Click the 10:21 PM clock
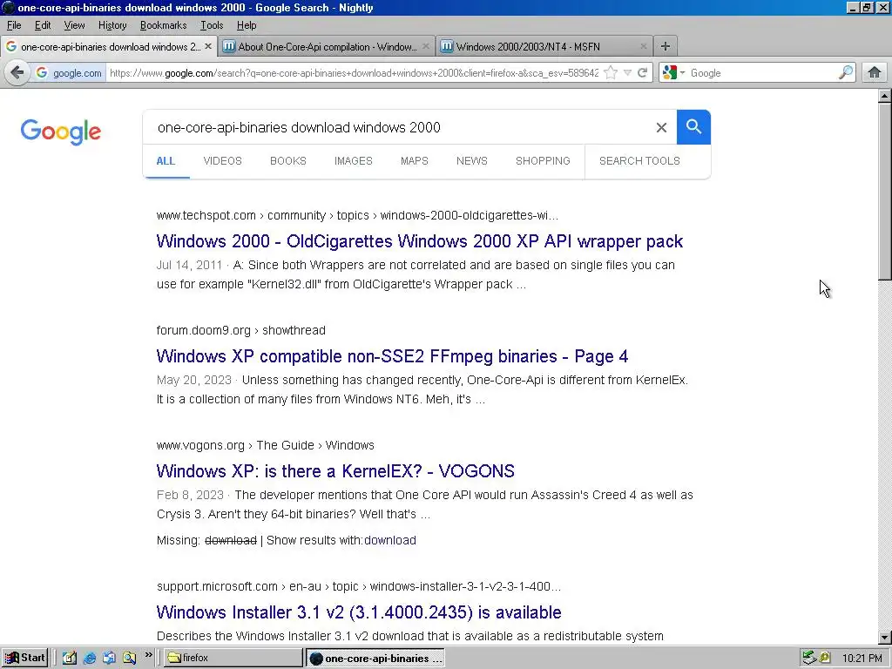 coord(862,659)
